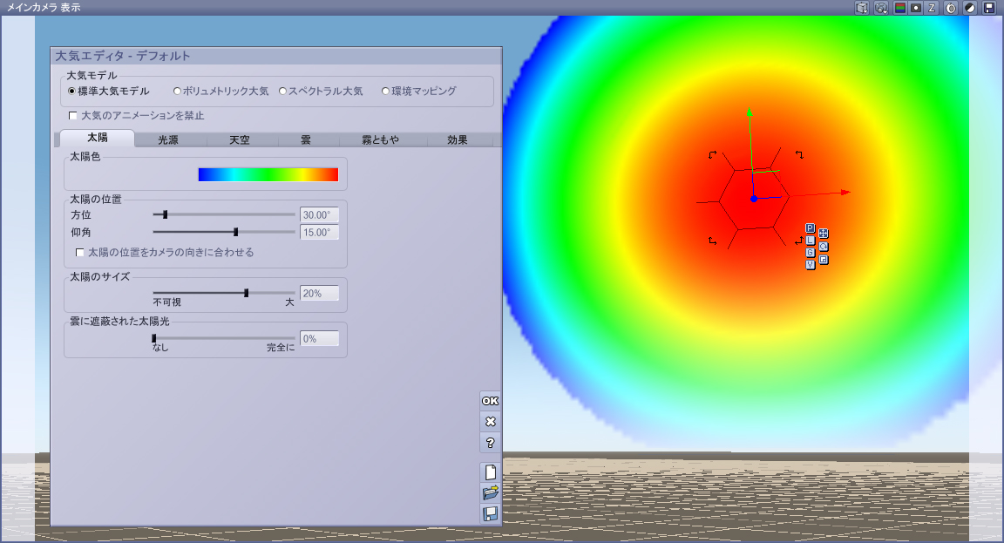
Task: Open help with the question mark icon
Action: point(490,443)
